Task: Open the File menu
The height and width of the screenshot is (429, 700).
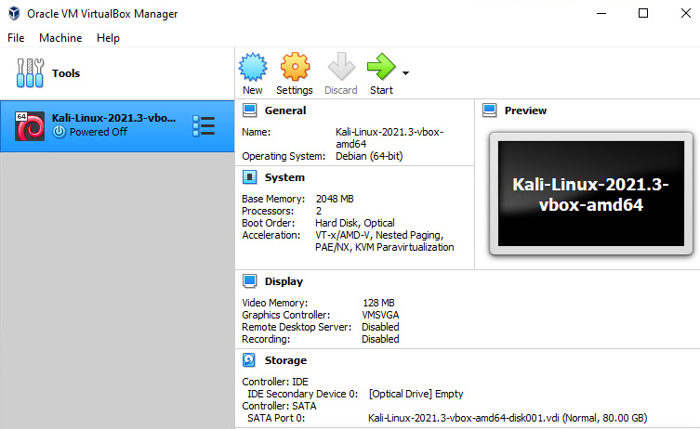Action: click(16, 38)
